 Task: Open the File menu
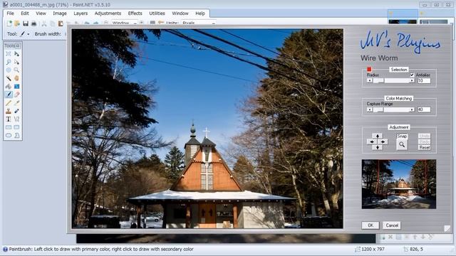[10, 14]
